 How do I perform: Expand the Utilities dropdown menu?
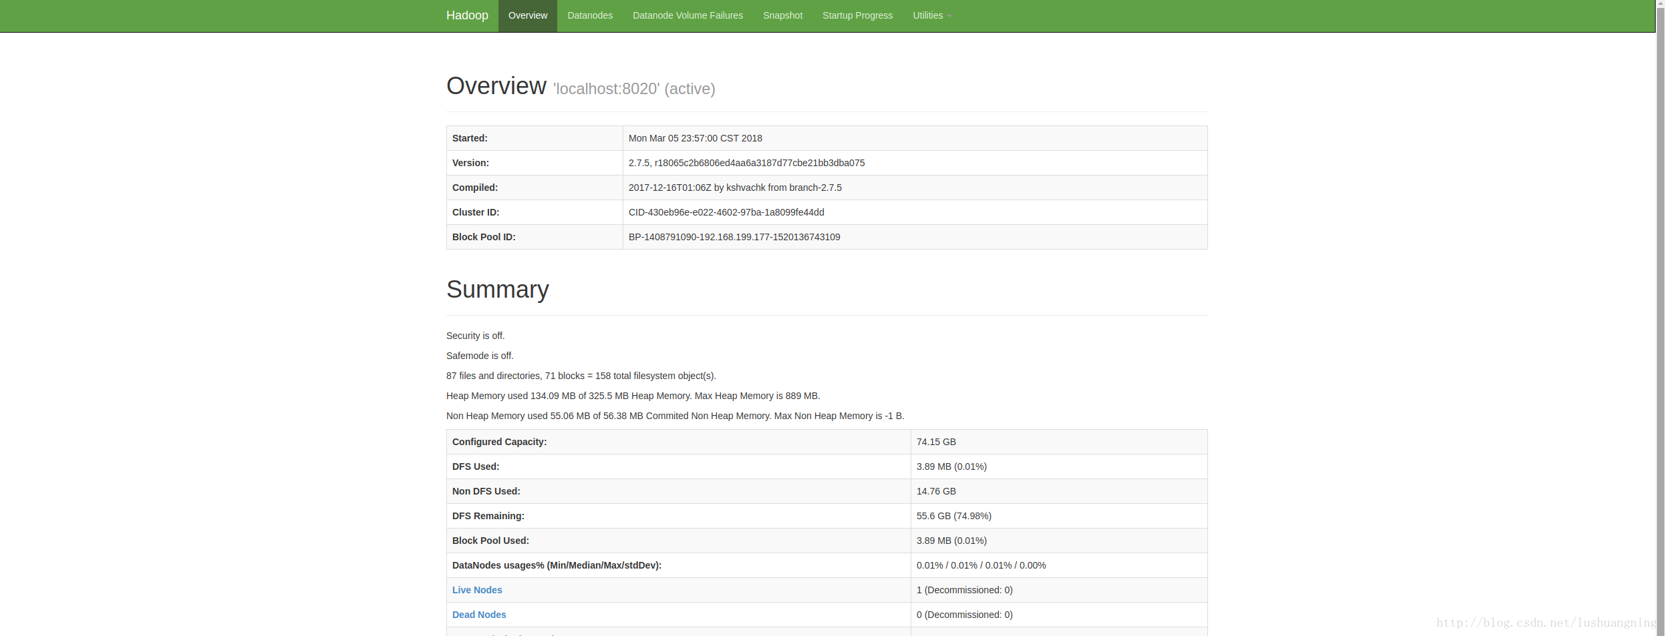[x=932, y=15]
